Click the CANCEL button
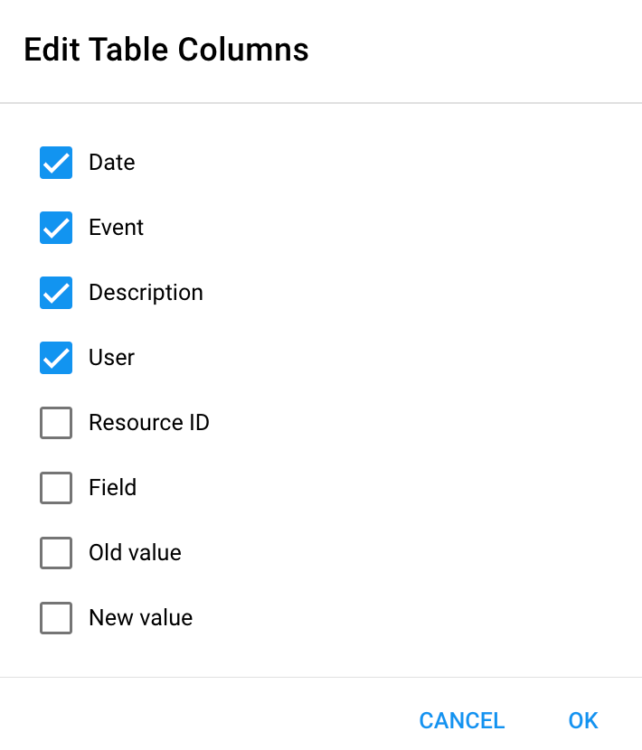This screenshot has width=642, height=750. [x=461, y=720]
